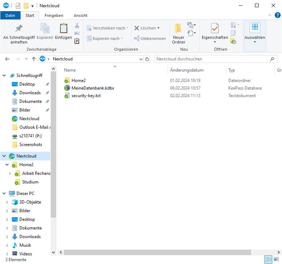Click the history icon in Öffnen group
This screenshot has height=264, width=282.
pos(233,41)
